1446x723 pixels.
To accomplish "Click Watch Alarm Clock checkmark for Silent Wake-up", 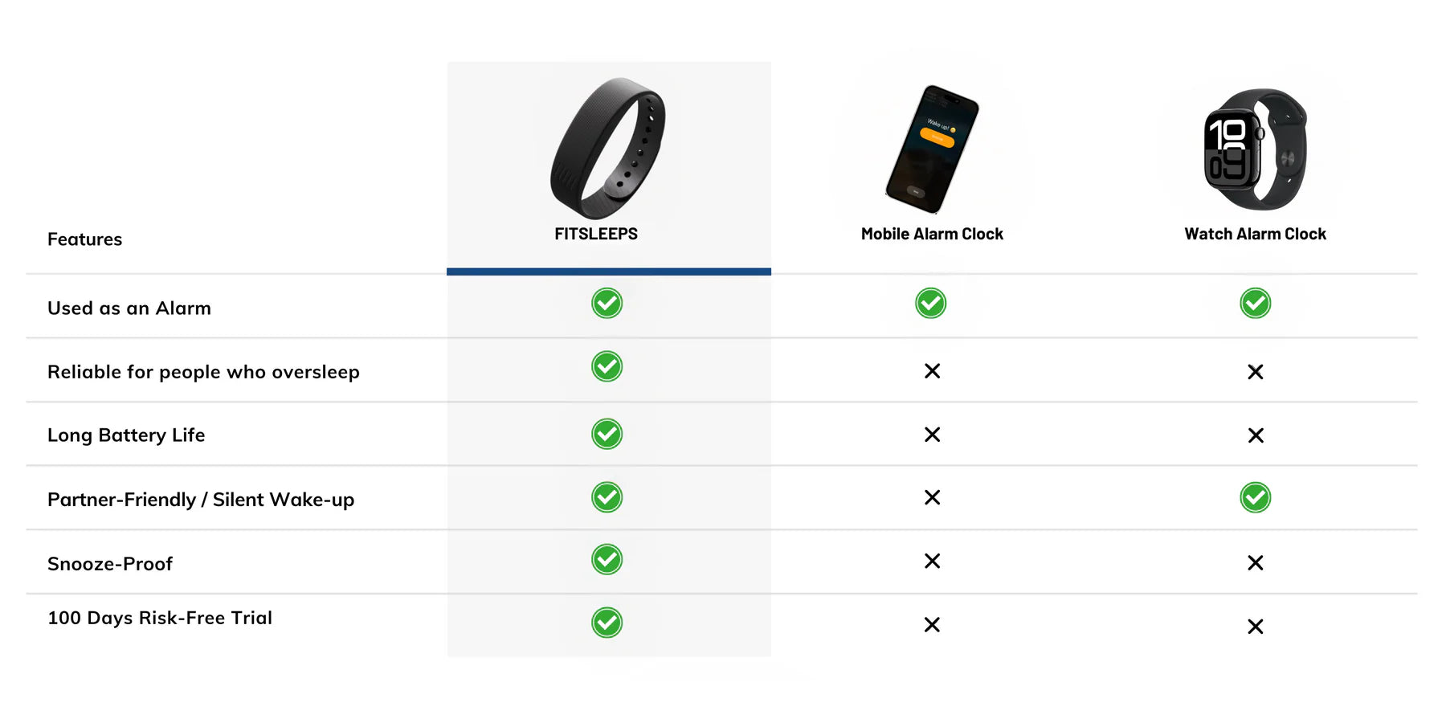I will [x=1255, y=497].
